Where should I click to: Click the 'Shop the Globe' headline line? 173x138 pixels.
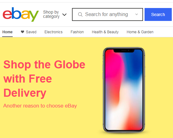coord(44,65)
